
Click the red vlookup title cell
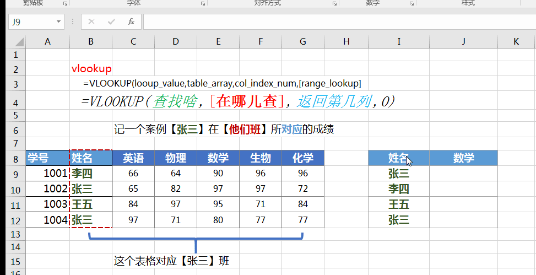91,69
